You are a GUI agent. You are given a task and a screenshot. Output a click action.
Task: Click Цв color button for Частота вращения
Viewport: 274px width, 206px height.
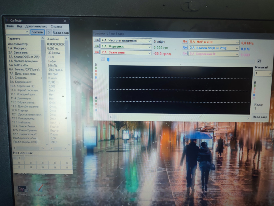[97, 40]
